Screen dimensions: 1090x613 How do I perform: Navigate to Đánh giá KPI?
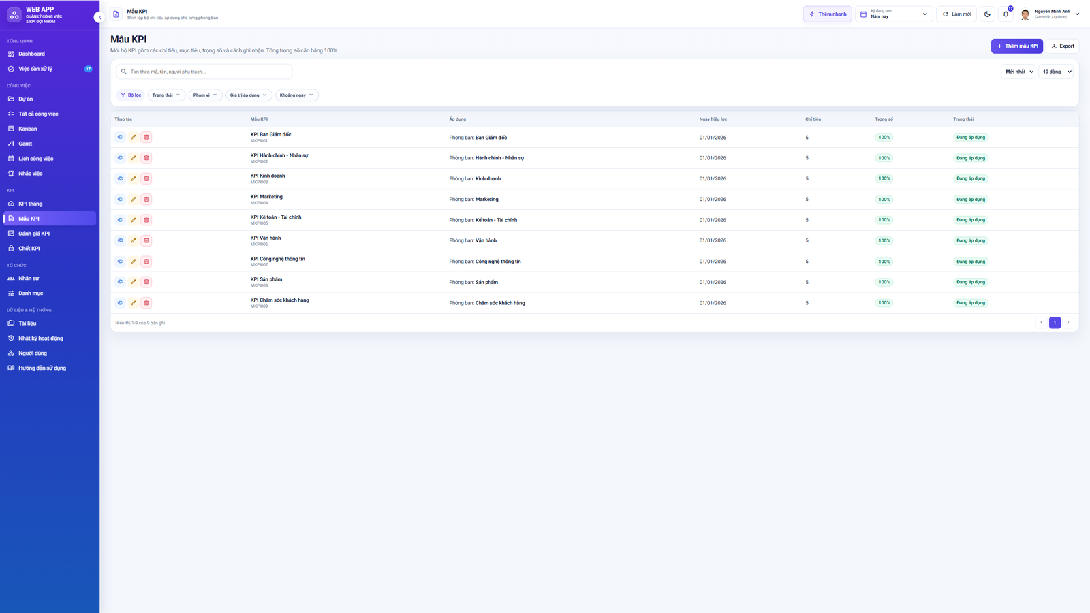click(x=50, y=234)
